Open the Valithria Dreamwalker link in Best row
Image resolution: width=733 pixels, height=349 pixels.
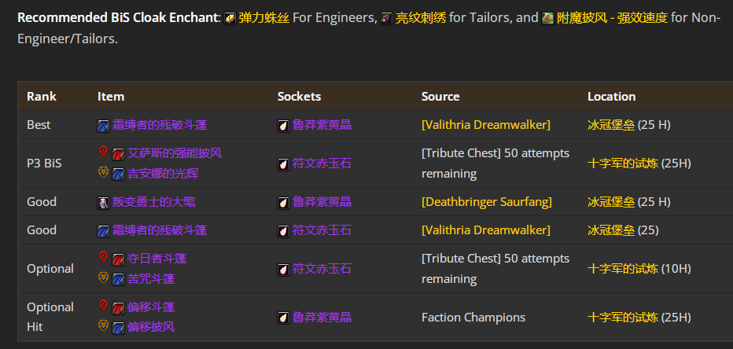485,125
